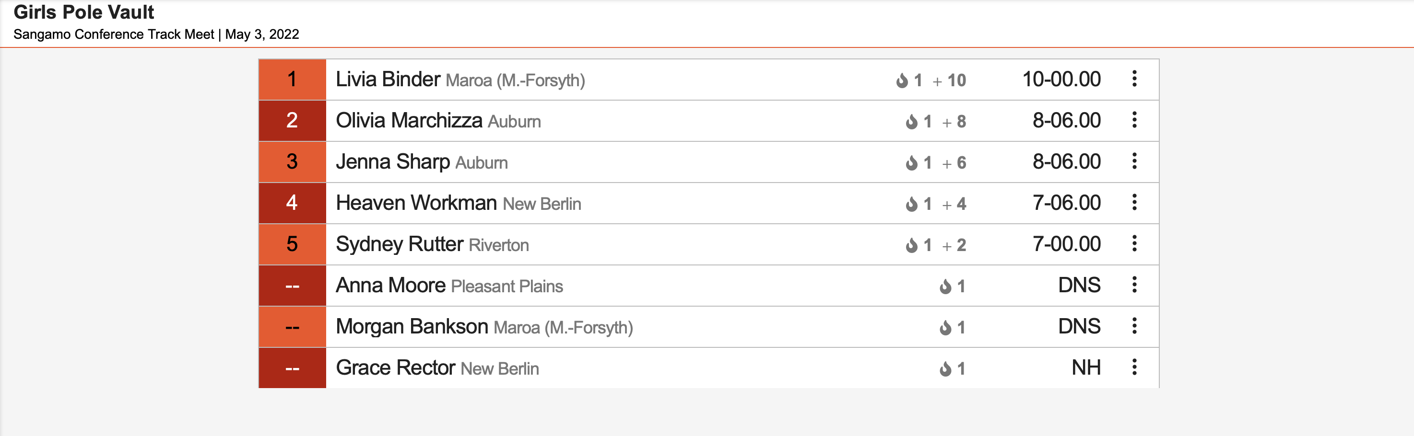Click the Sangamo Conference Track Meet link

point(114,34)
